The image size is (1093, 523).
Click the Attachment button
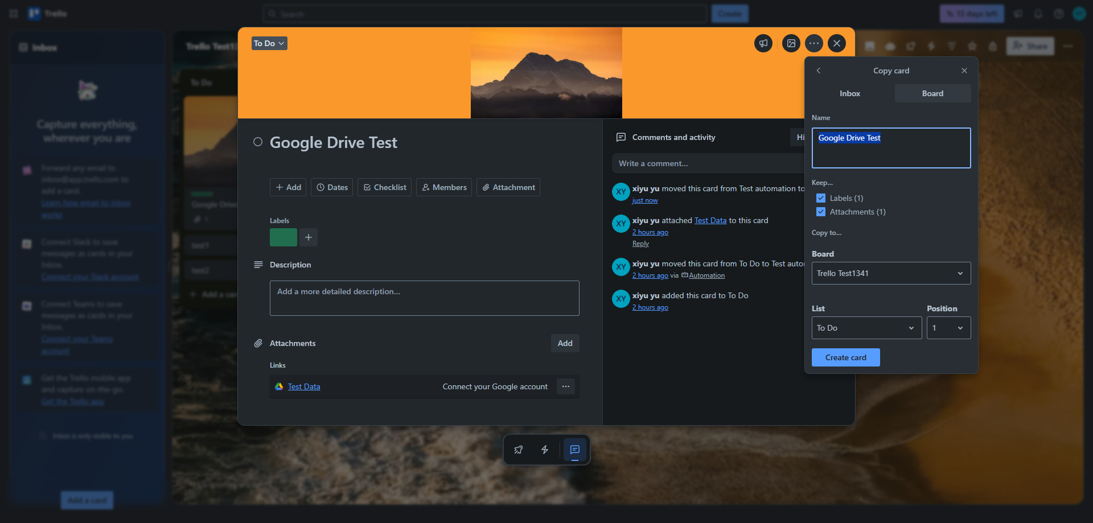[508, 187]
